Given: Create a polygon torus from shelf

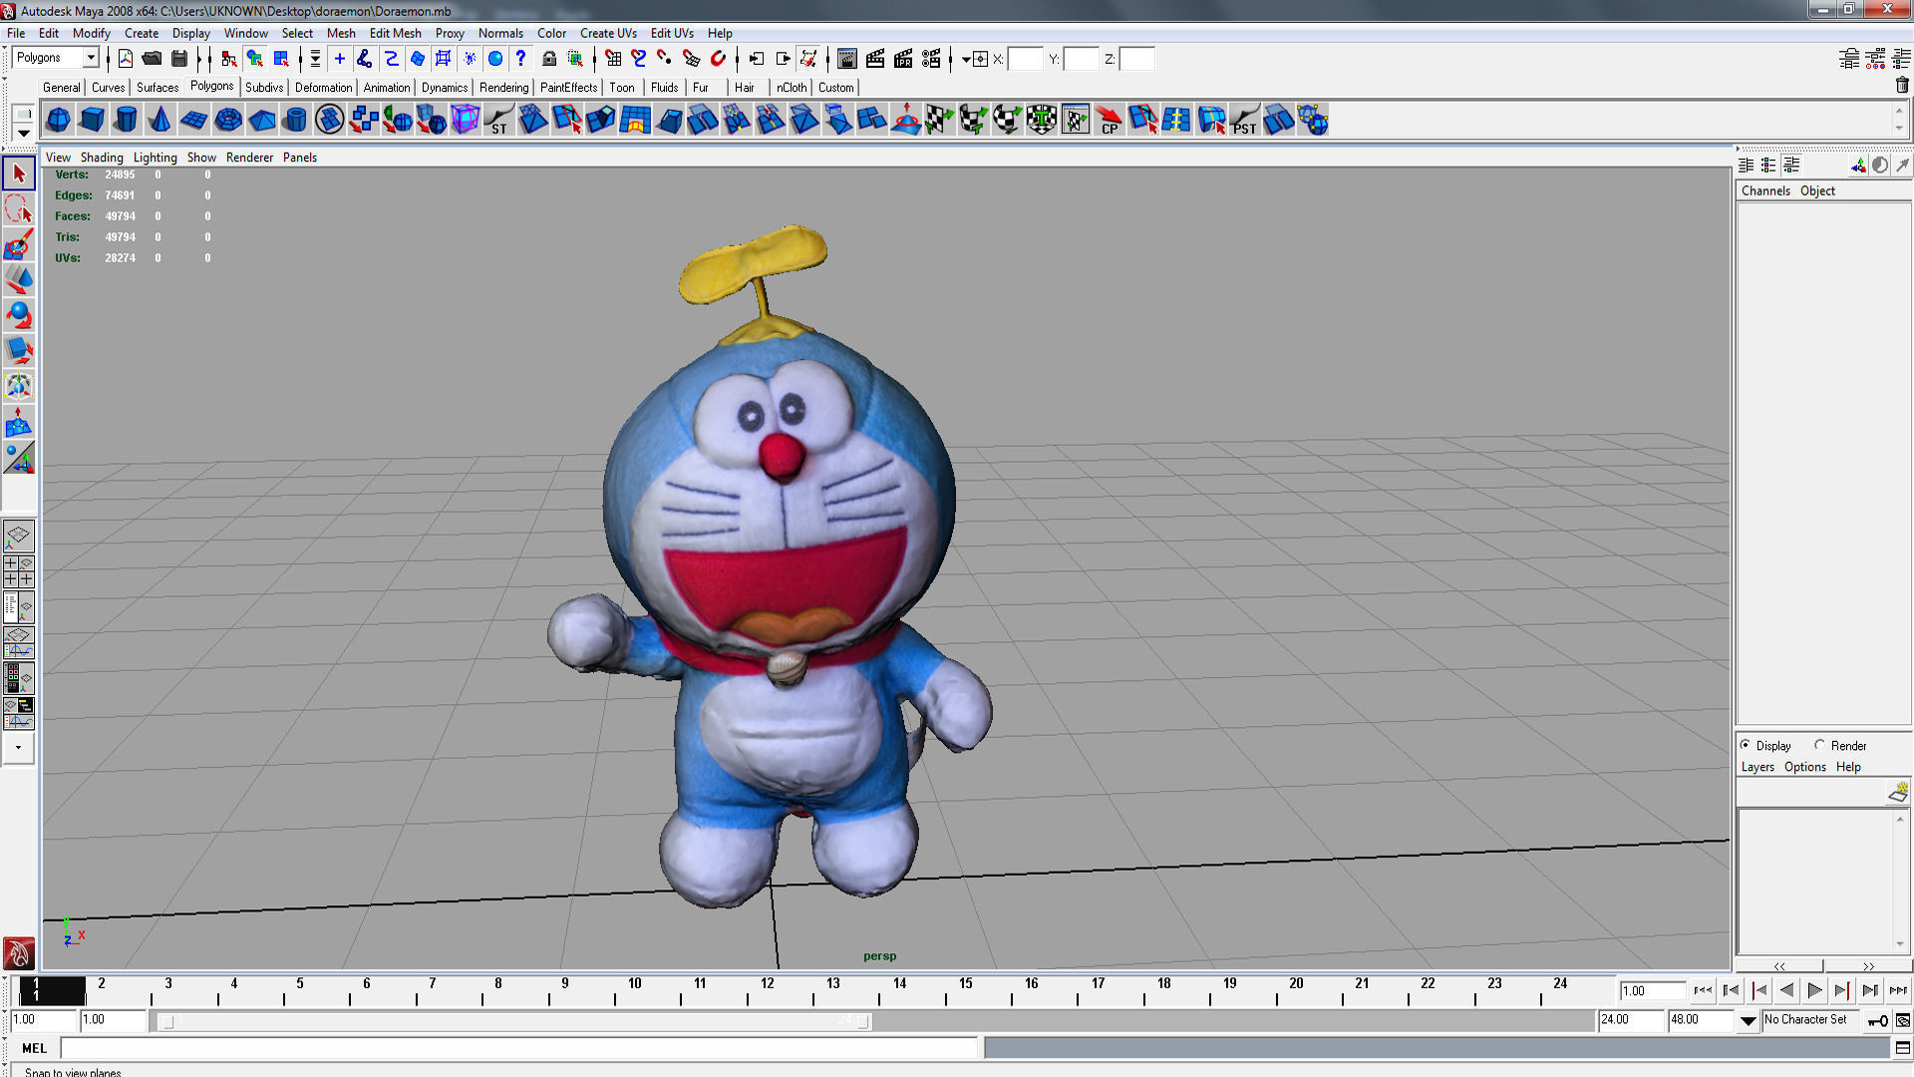Looking at the screenshot, I should 227,121.
